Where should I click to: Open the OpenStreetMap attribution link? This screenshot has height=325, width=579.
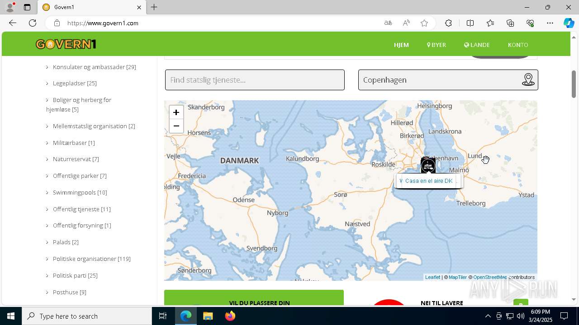[490, 277]
